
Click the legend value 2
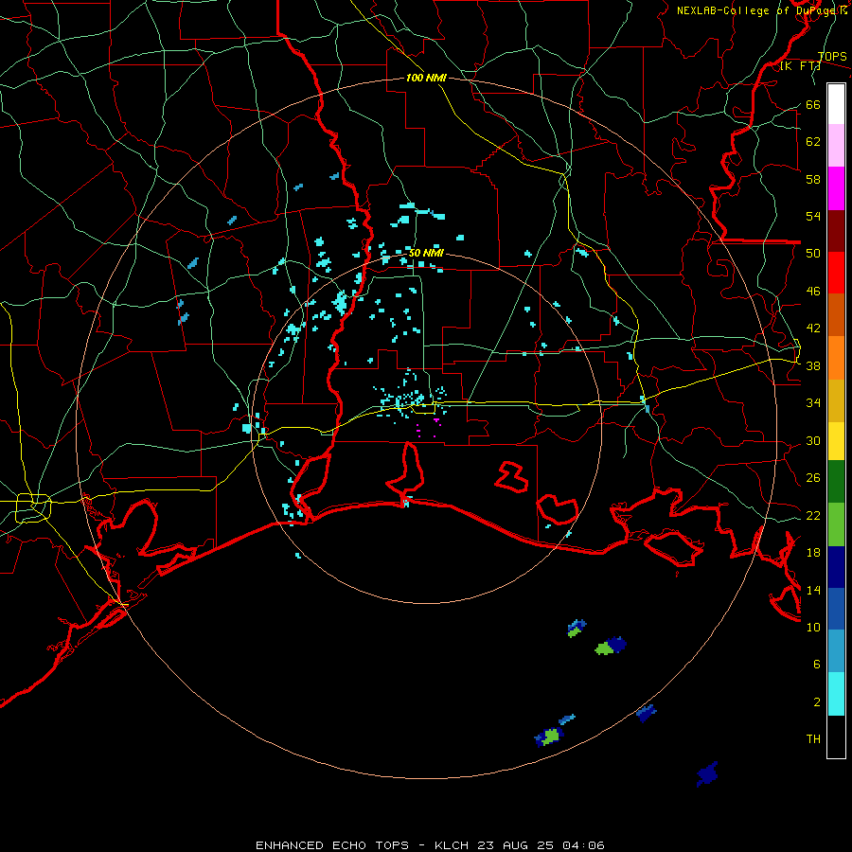pyautogui.click(x=817, y=701)
